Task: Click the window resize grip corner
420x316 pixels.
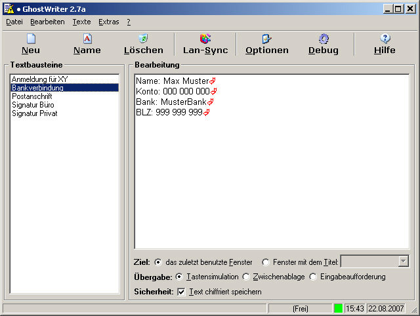Action: 414,310
